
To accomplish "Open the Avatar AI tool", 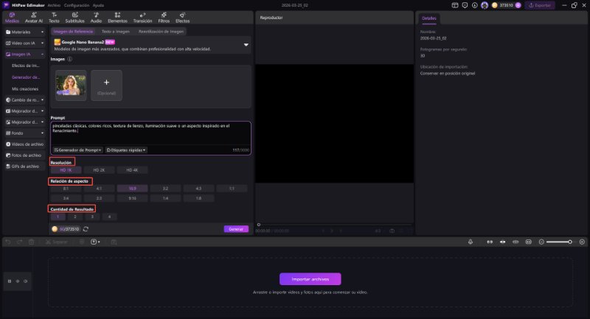I will coord(34,18).
